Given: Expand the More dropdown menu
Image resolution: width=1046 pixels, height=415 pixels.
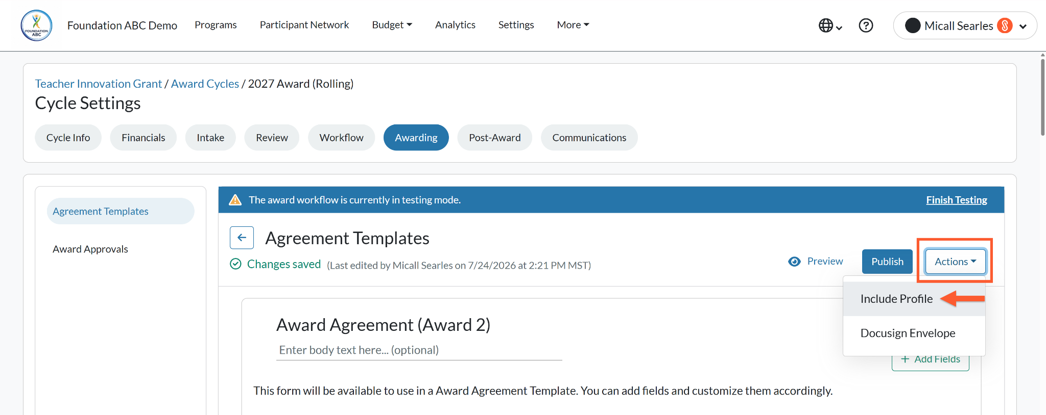Looking at the screenshot, I should 573,24.
